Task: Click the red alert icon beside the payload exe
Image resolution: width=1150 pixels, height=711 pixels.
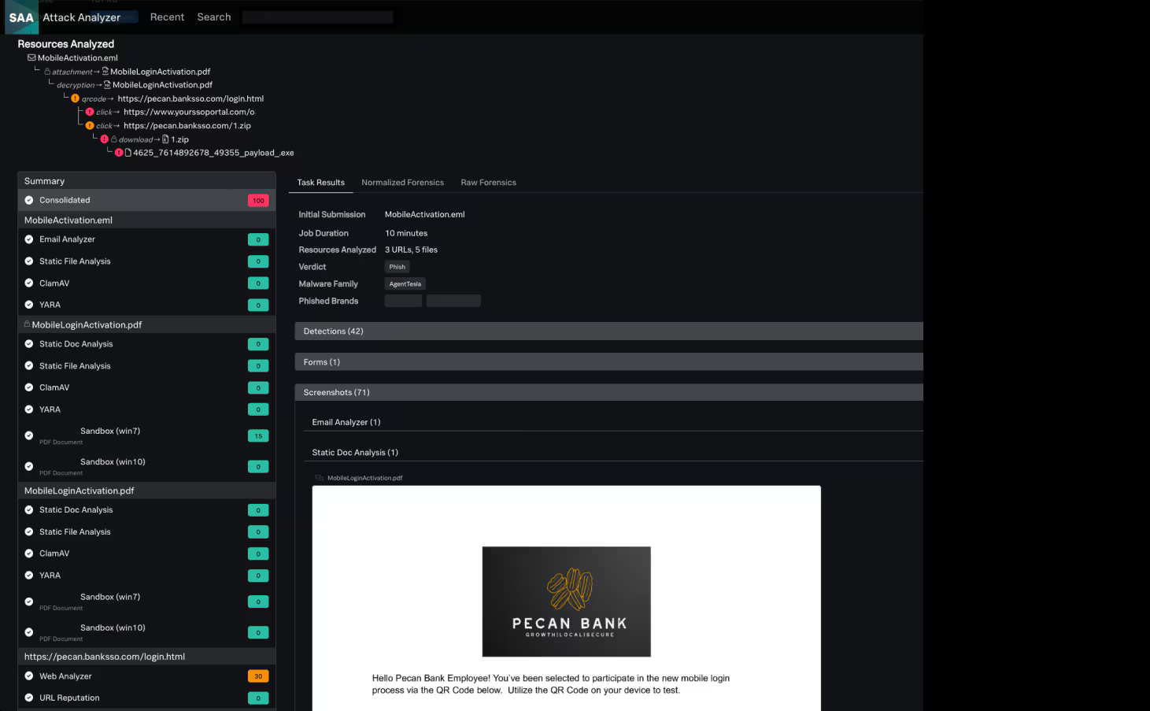Action: [x=120, y=152]
